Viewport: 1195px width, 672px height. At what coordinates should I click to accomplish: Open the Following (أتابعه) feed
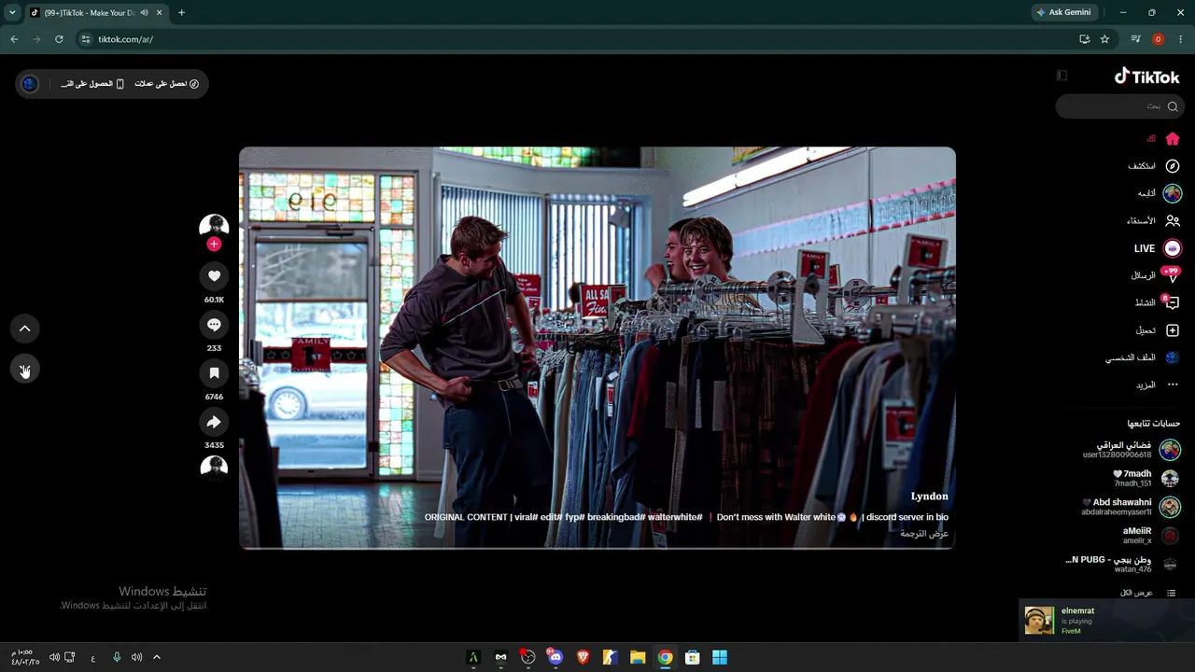point(1160,193)
